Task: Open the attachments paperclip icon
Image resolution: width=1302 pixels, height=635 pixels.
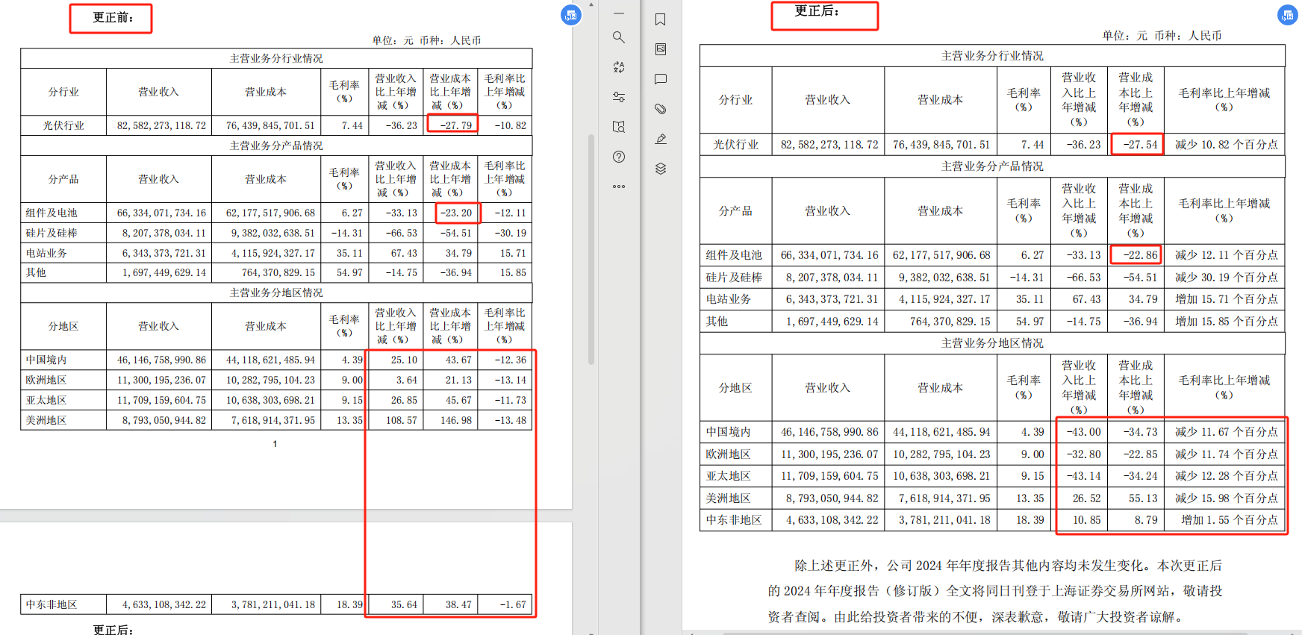Action: click(660, 109)
